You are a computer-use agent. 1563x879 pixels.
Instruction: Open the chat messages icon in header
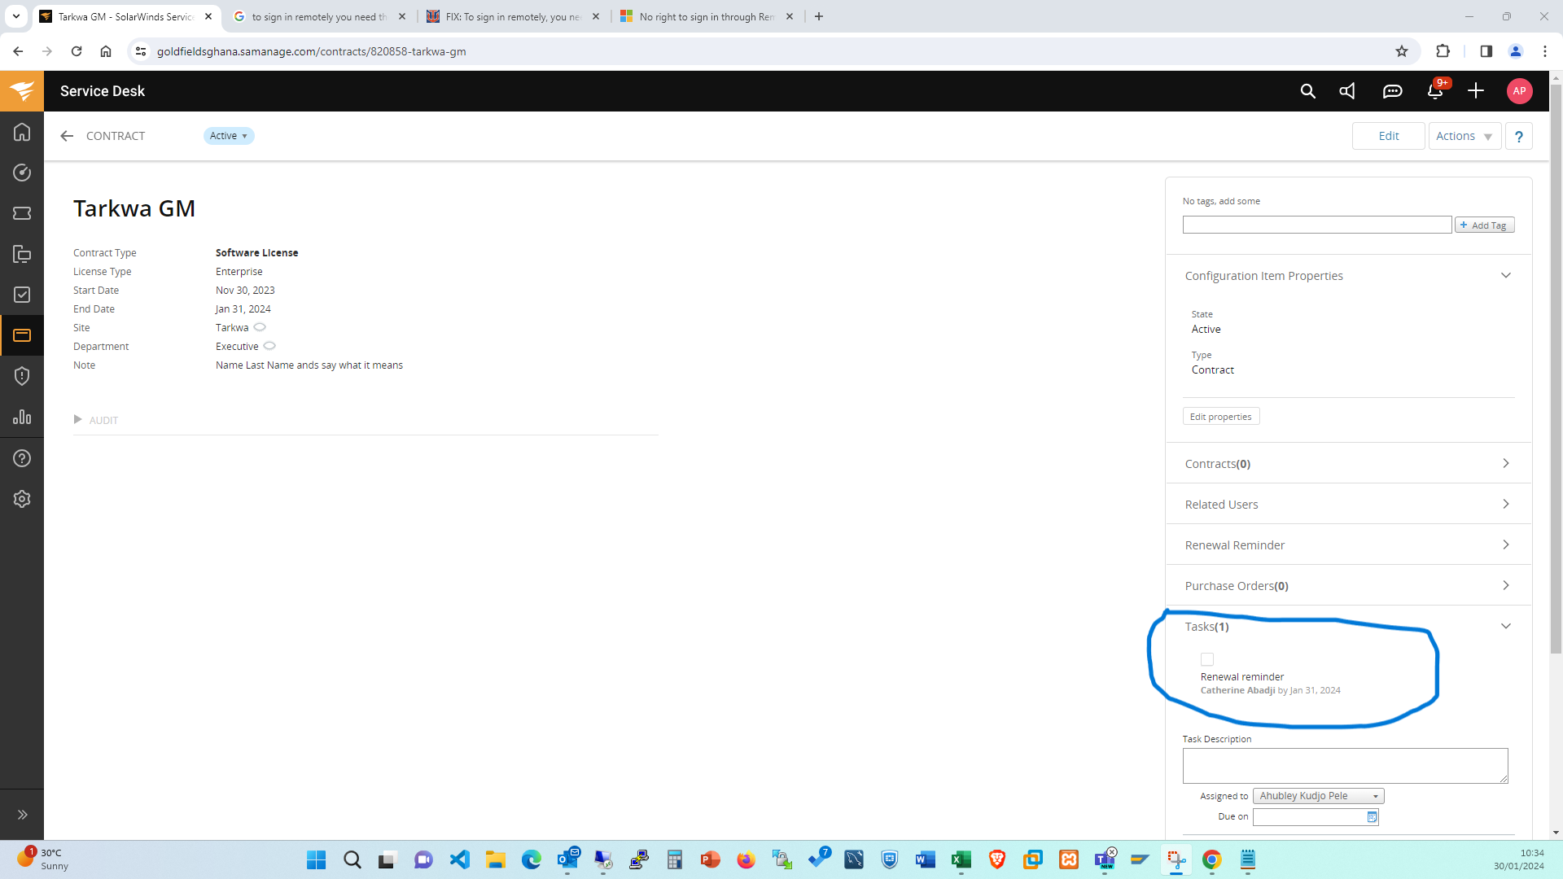point(1392,91)
